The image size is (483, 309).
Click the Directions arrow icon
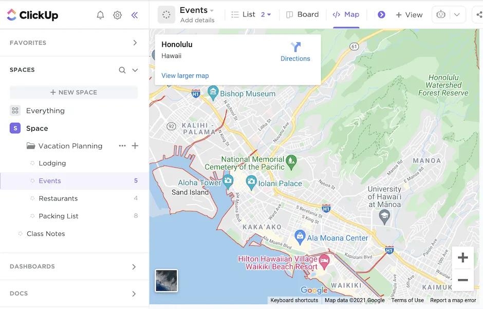tap(295, 47)
